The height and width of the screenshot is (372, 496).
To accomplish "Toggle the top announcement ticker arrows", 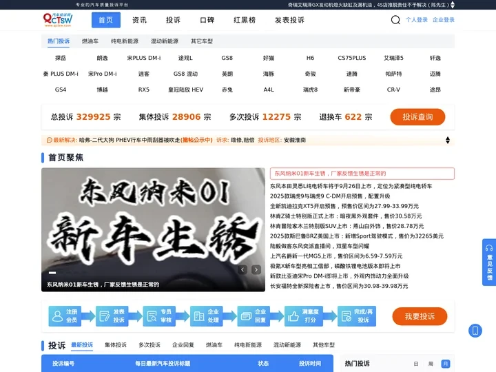I will (453, 5).
